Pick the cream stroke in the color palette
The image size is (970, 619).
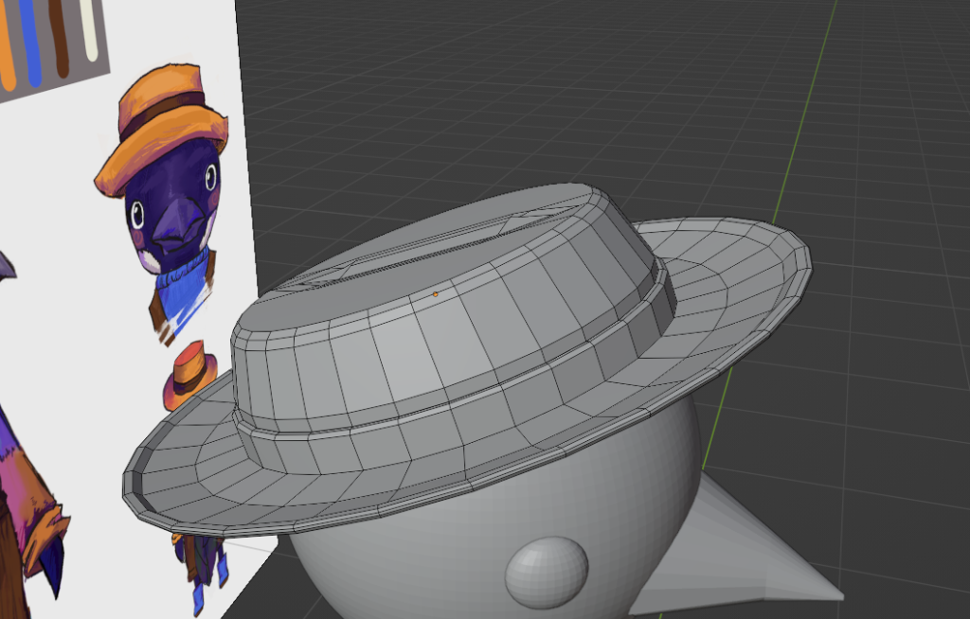(88, 28)
